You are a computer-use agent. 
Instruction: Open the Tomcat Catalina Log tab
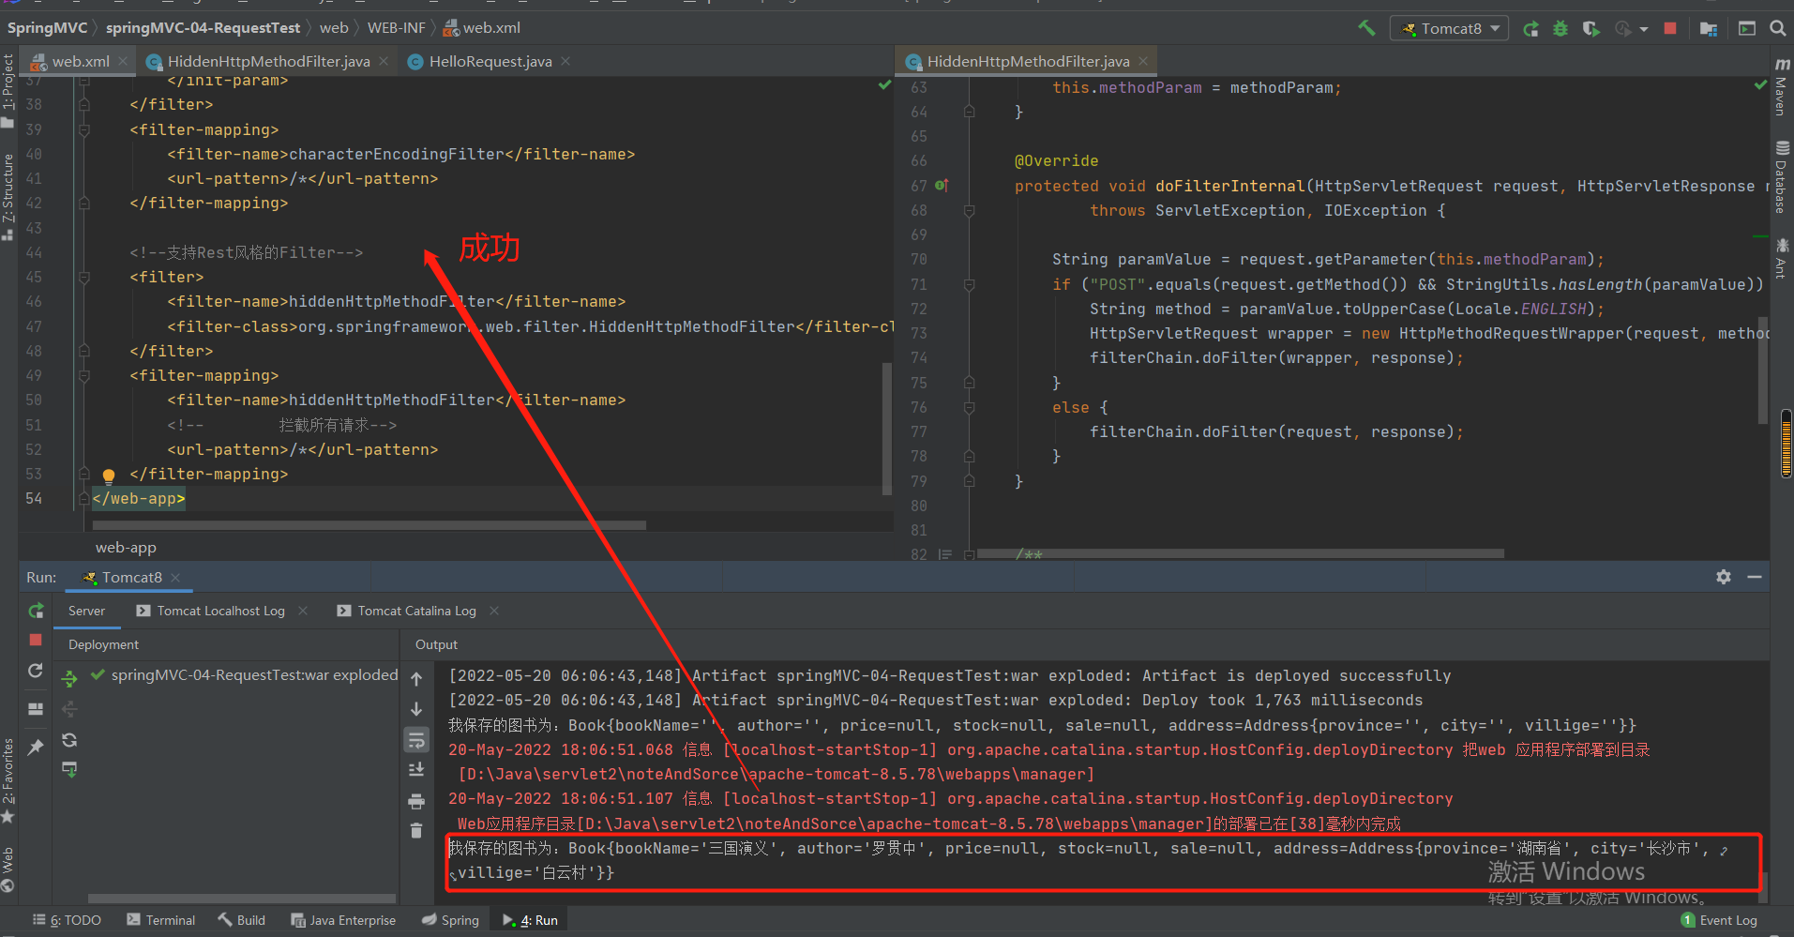408,611
